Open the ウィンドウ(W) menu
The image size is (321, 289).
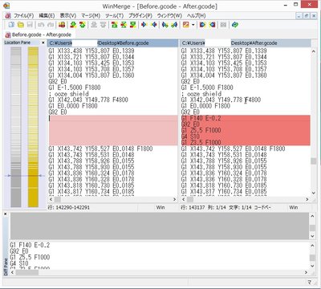click(169, 15)
